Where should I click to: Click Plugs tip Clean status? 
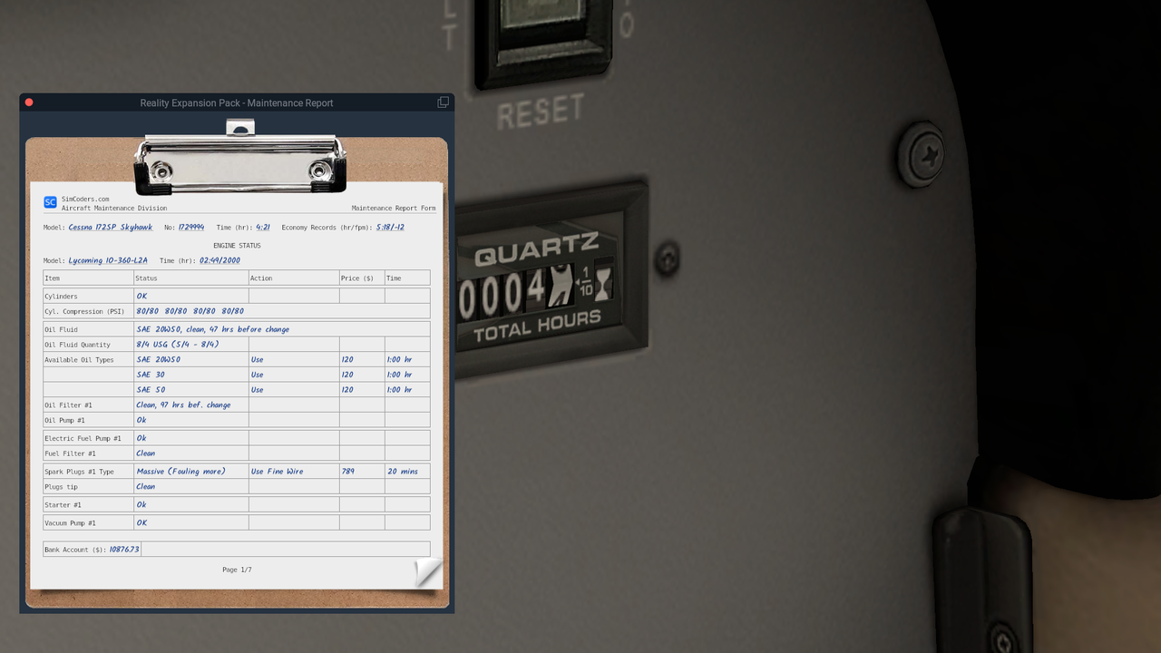(146, 487)
